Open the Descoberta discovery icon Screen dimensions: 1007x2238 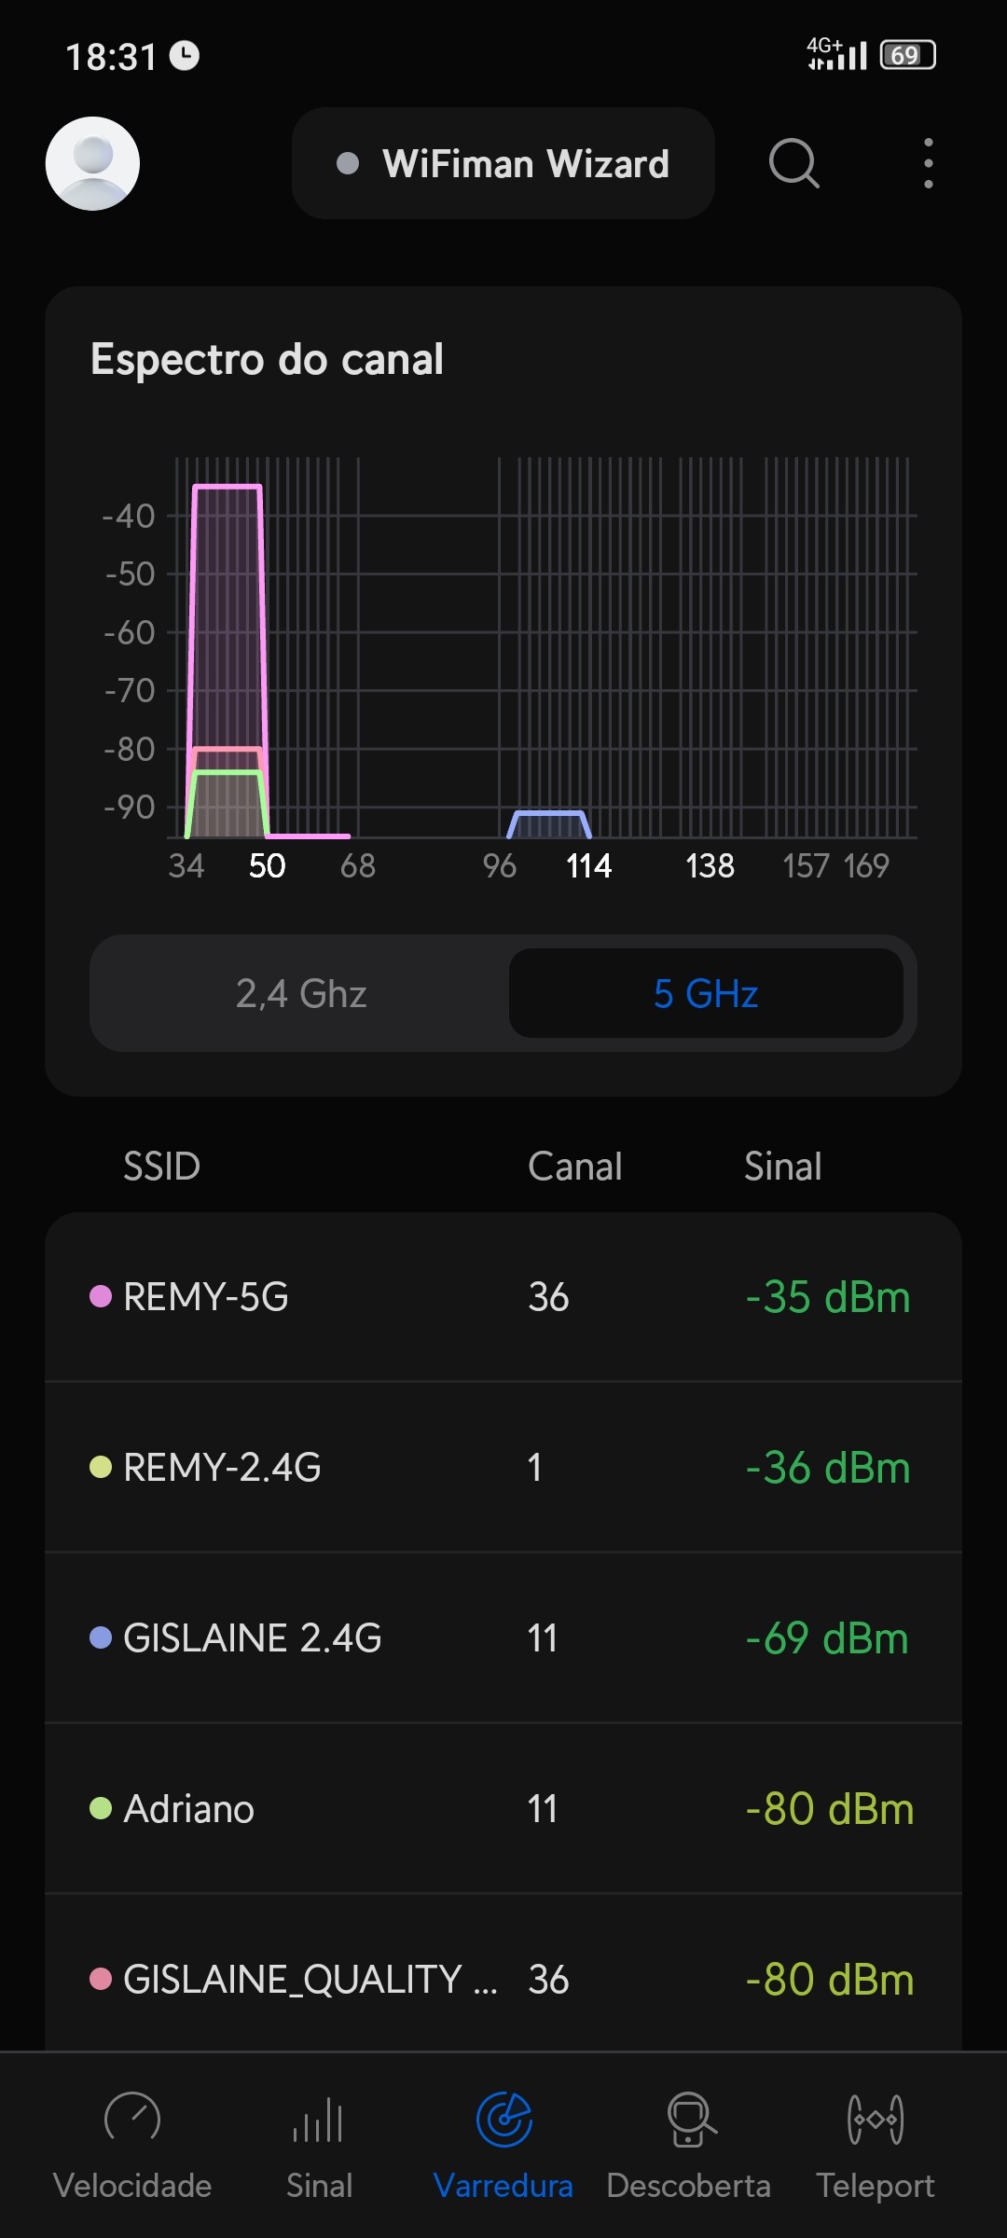coord(690,2119)
